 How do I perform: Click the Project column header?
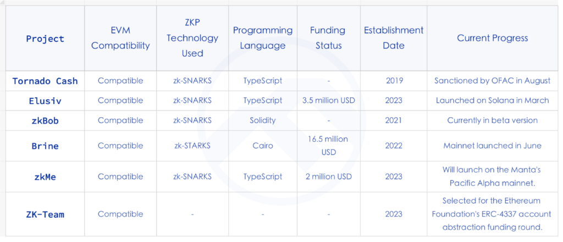click(x=45, y=38)
